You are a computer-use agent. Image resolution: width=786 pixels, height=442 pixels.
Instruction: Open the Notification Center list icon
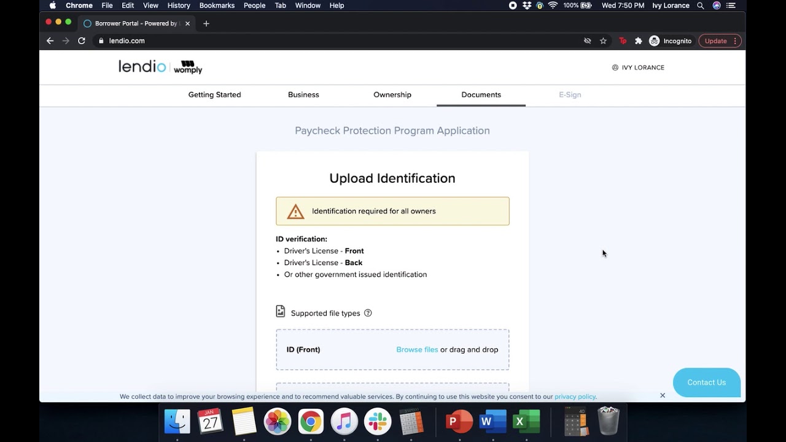(x=731, y=6)
